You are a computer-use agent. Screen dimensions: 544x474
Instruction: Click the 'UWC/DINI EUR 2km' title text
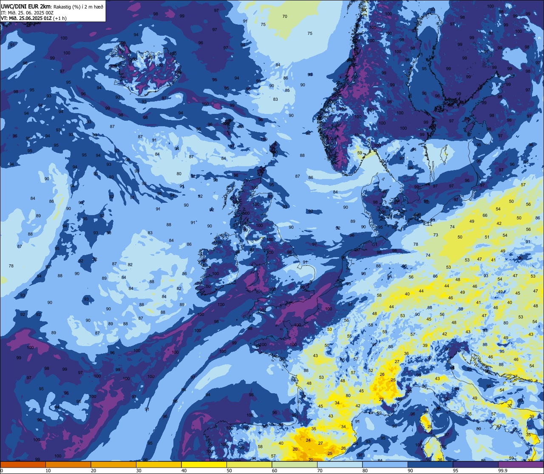pos(26,6)
